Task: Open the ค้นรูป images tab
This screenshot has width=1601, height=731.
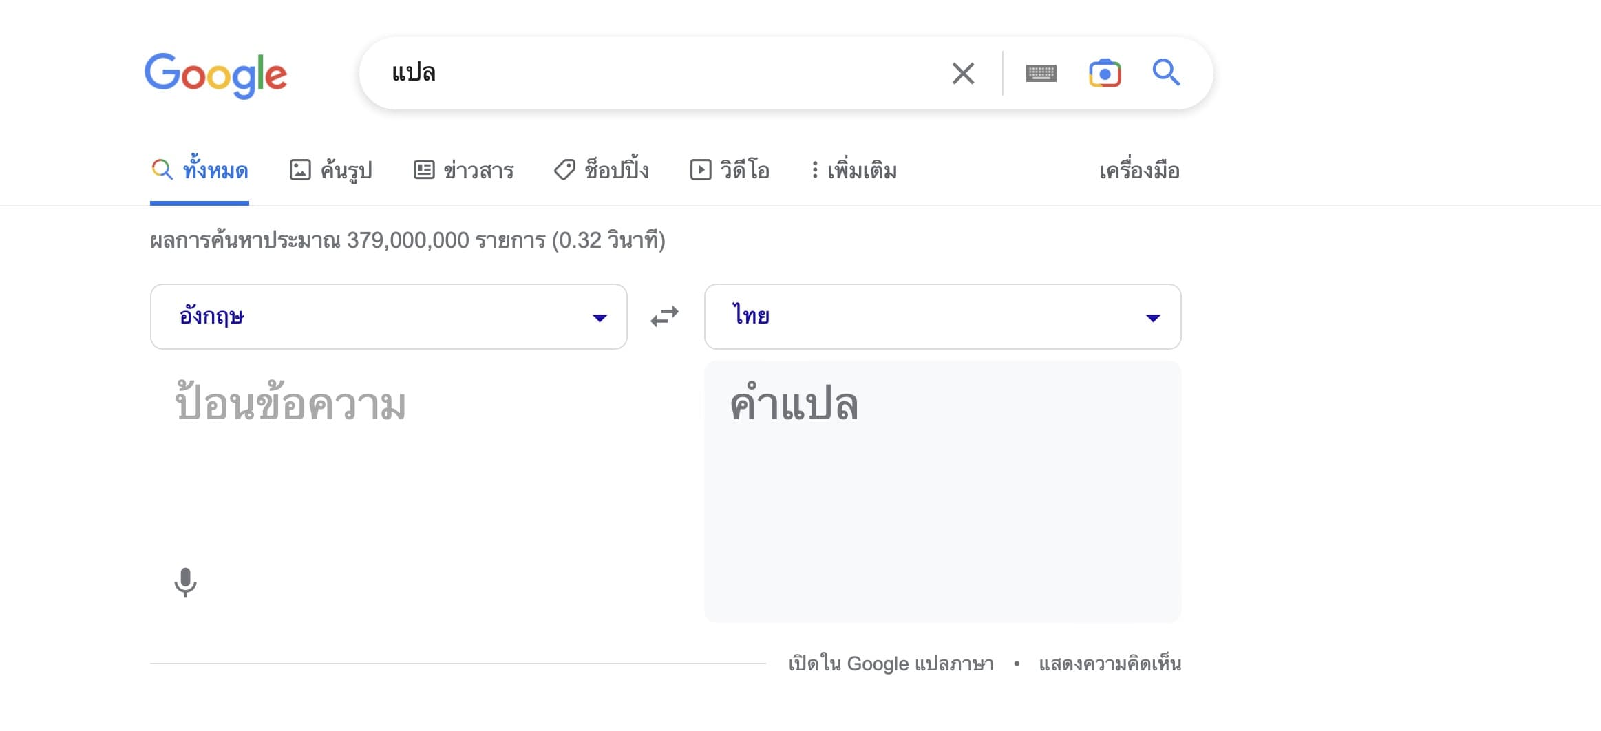Action: 331,170
